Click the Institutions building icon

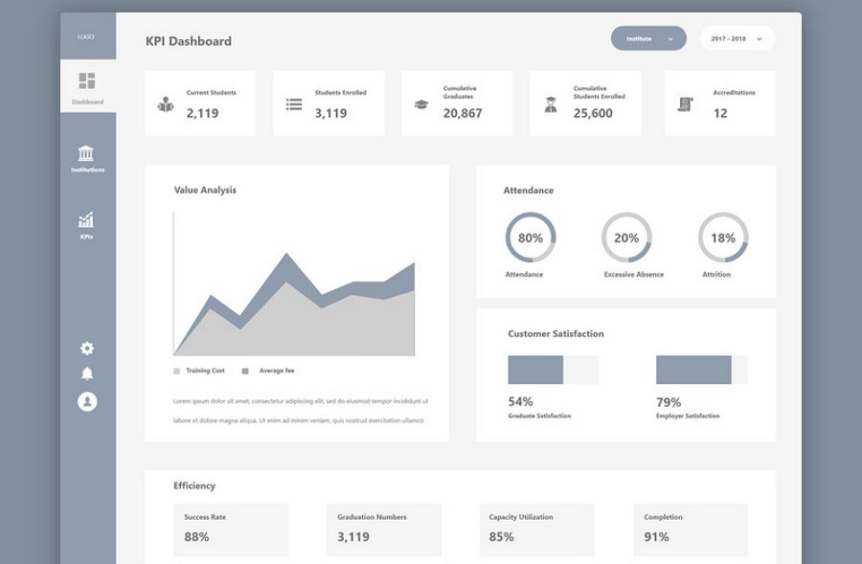click(86, 153)
